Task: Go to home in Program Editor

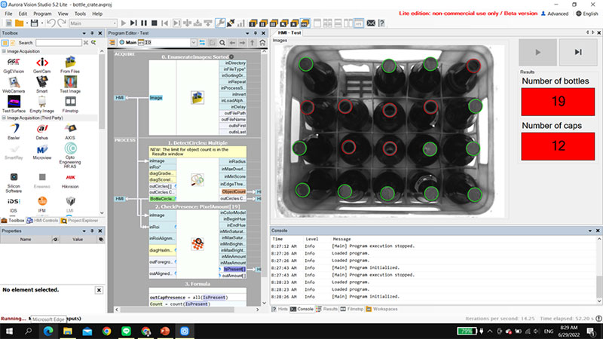Action: (x=262, y=43)
